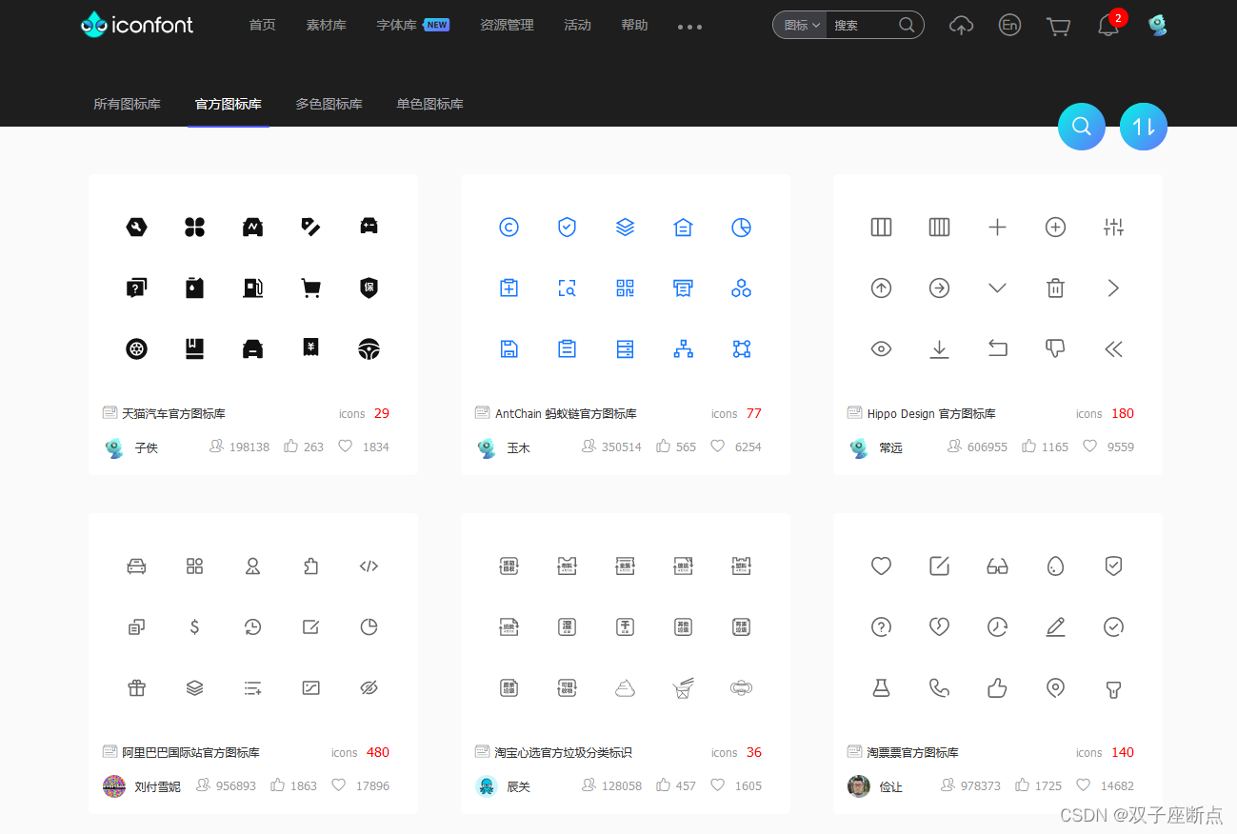Select the fuel pump icon in 天猫汽车
Image resolution: width=1237 pixels, height=834 pixels.
[x=252, y=288]
